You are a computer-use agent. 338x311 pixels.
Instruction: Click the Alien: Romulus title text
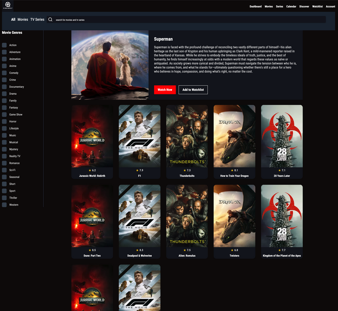(187, 256)
